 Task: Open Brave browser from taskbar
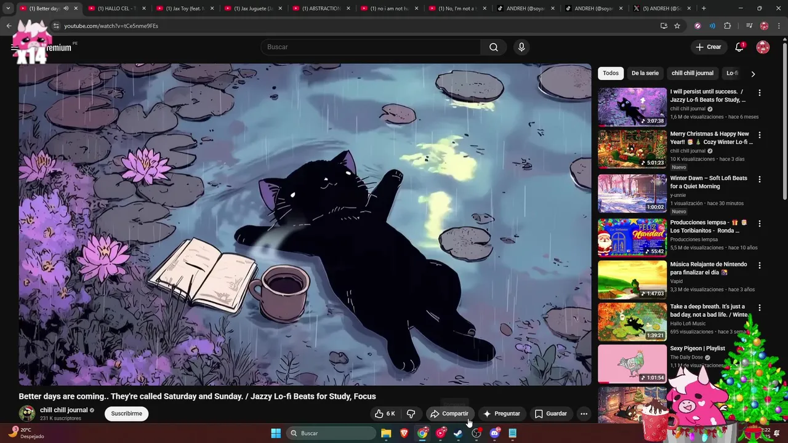pos(404,433)
